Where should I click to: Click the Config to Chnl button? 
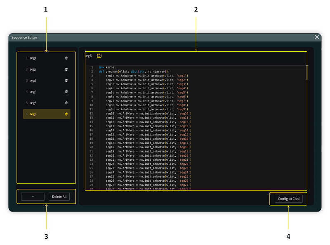click(289, 199)
